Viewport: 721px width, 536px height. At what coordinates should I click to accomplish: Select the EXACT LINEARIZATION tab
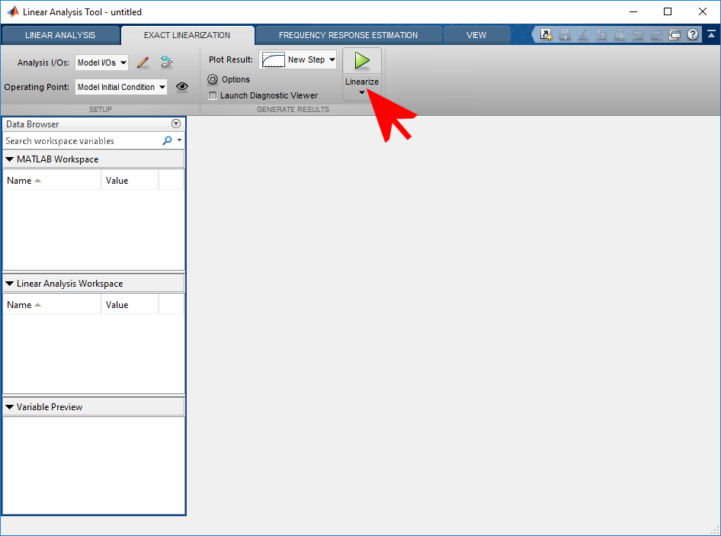(x=187, y=35)
